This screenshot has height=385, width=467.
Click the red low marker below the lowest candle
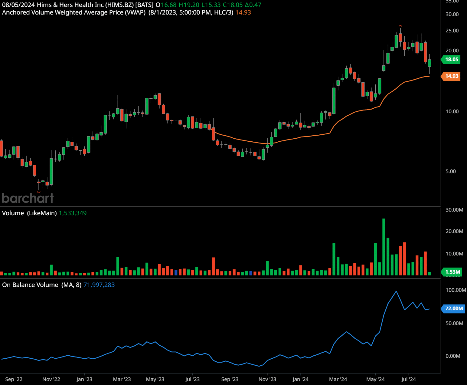[x=39, y=192]
